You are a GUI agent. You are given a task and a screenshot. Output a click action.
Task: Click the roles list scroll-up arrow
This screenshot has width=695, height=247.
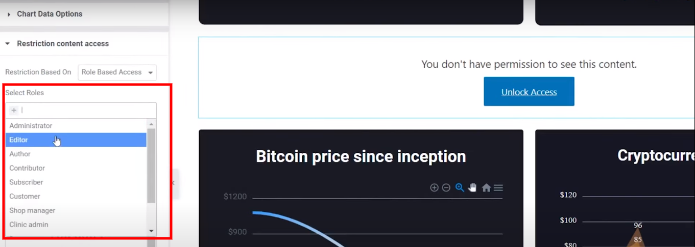click(151, 124)
